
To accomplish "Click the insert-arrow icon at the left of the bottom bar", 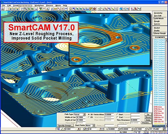I will pos(58,129).
